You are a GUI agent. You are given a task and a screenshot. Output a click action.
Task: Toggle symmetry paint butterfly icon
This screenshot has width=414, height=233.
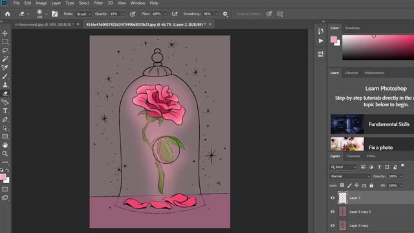coord(280,14)
